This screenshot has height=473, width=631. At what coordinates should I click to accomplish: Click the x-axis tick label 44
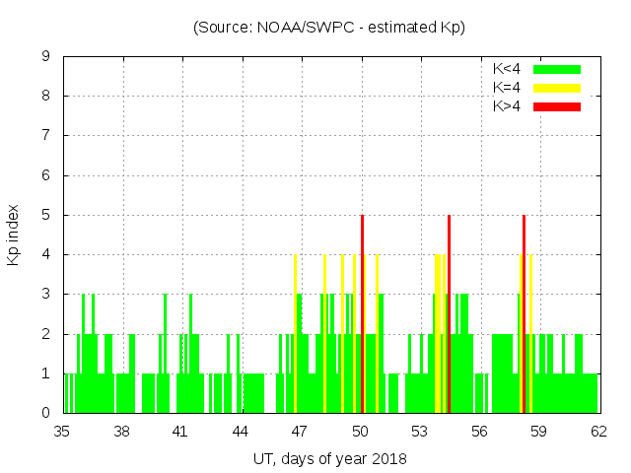click(x=242, y=431)
